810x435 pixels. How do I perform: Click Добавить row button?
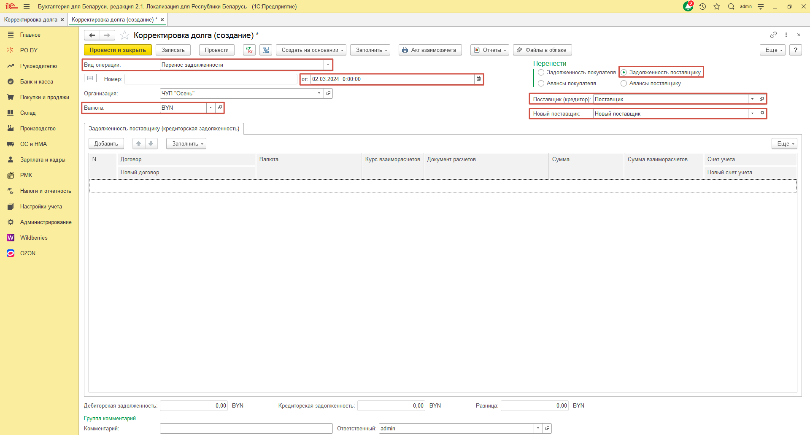tap(106, 143)
